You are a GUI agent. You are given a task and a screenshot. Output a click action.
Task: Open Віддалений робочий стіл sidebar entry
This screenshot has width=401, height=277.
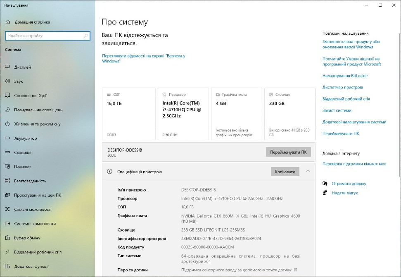[x=8, y=252]
